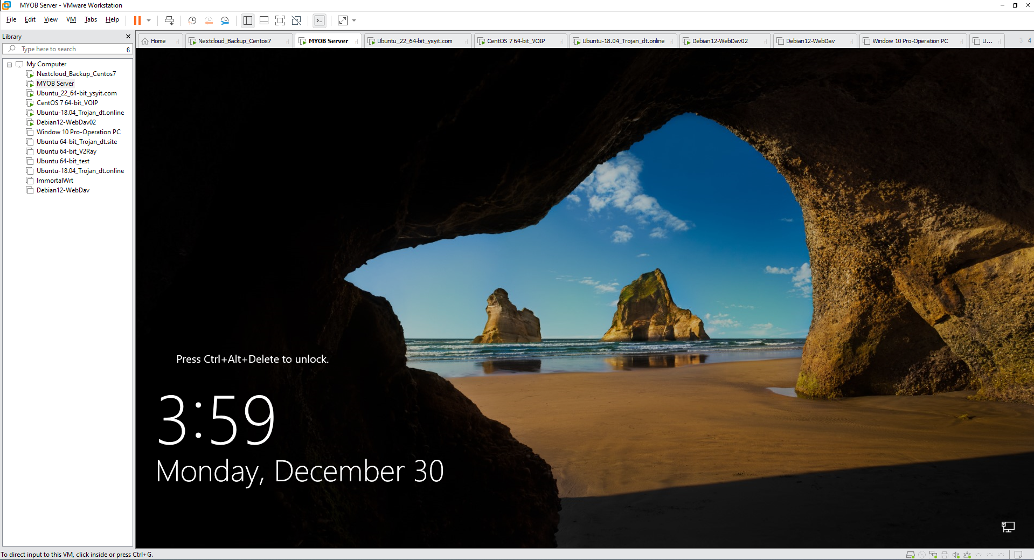1034x560 pixels.
Task: Click the library search field
Action: [67, 49]
